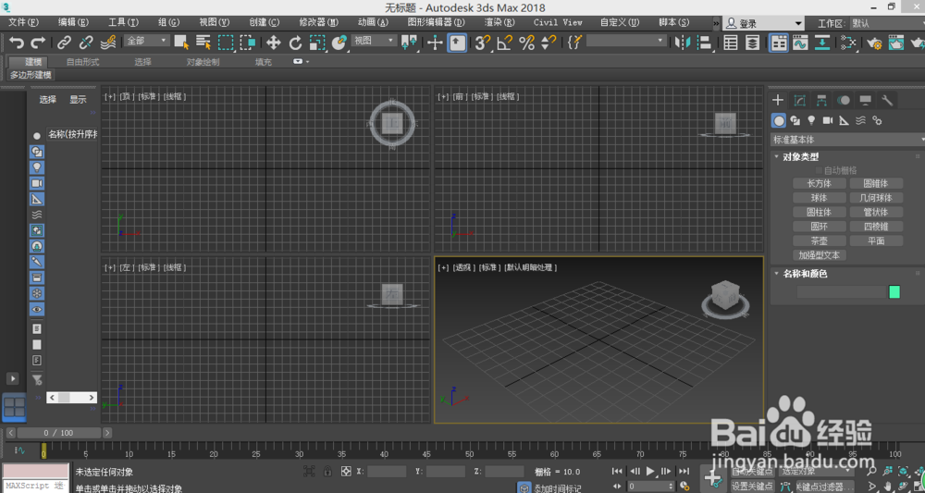
Task: Open the 修改器(M) menu
Action: click(318, 22)
